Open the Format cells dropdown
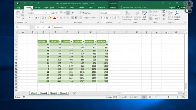This screenshot has width=196, height=110. pyautogui.click(x=155, y=19)
